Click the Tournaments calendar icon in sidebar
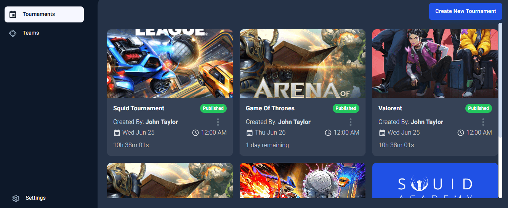508x208 pixels. point(13,14)
